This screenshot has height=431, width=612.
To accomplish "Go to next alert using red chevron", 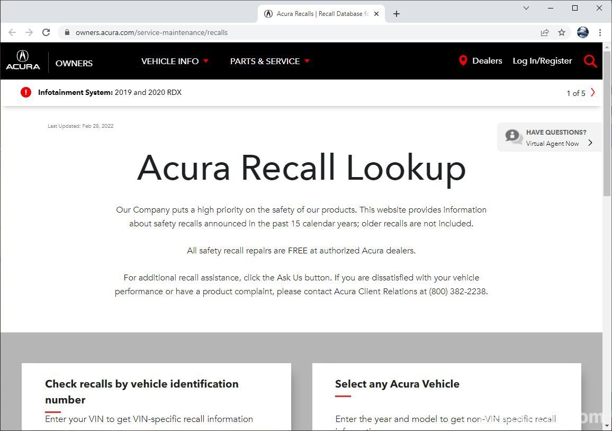I will click(593, 93).
